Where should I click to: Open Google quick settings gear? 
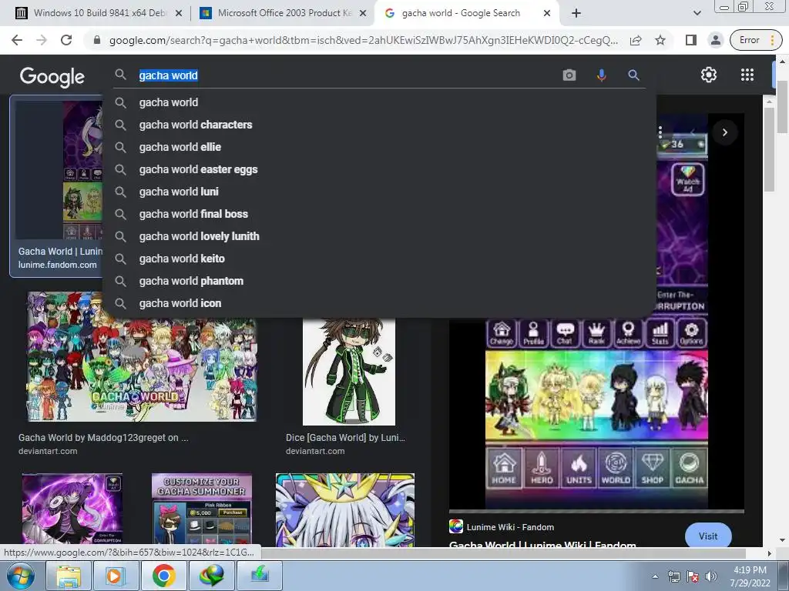click(x=709, y=75)
